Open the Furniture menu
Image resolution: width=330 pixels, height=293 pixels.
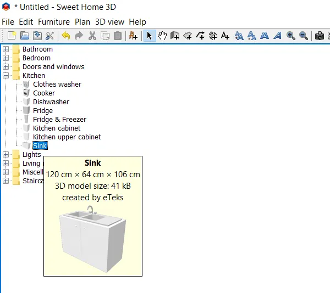click(54, 22)
